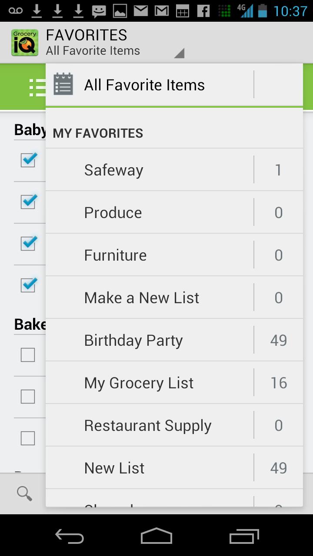Select the Birthday Party list

(133, 340)
